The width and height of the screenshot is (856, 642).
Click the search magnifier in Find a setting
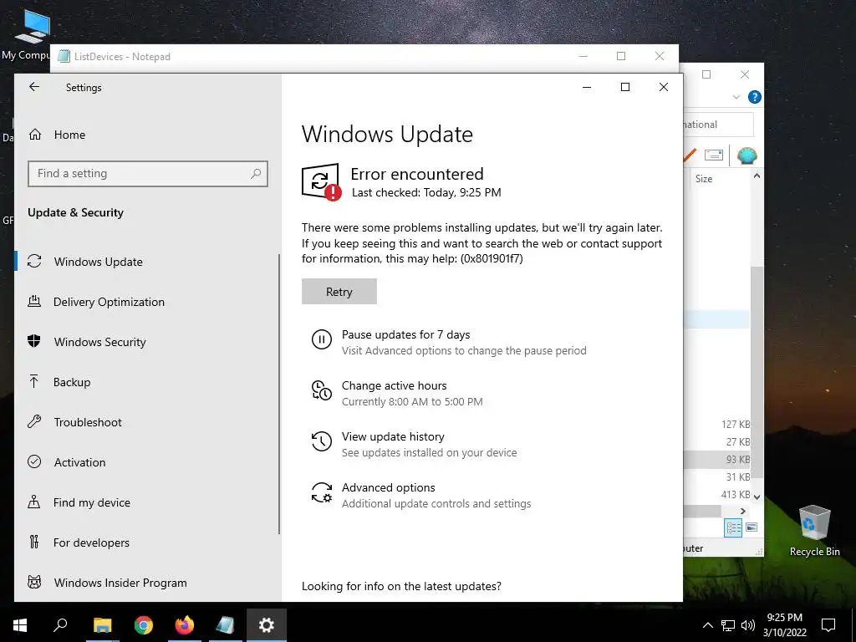point(256,174)
